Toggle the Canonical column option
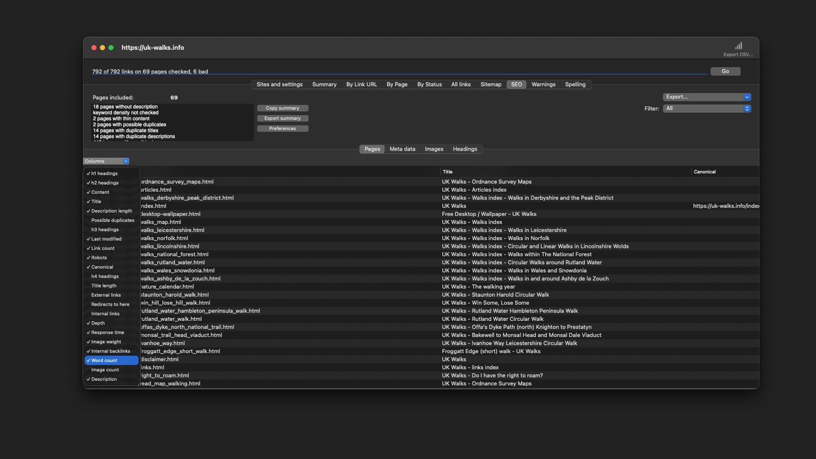 [x=112, y=267]
